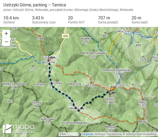This screenshot has width=158, height=137.
Task: Click the Kiczera Leńkowska peak label
Action: pyautogui.click(x=74, y=123)
